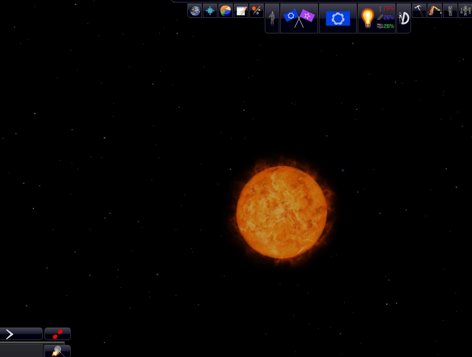Select the soldier figure icon
The image size is (472, 357).
click(x=272, y=18)
